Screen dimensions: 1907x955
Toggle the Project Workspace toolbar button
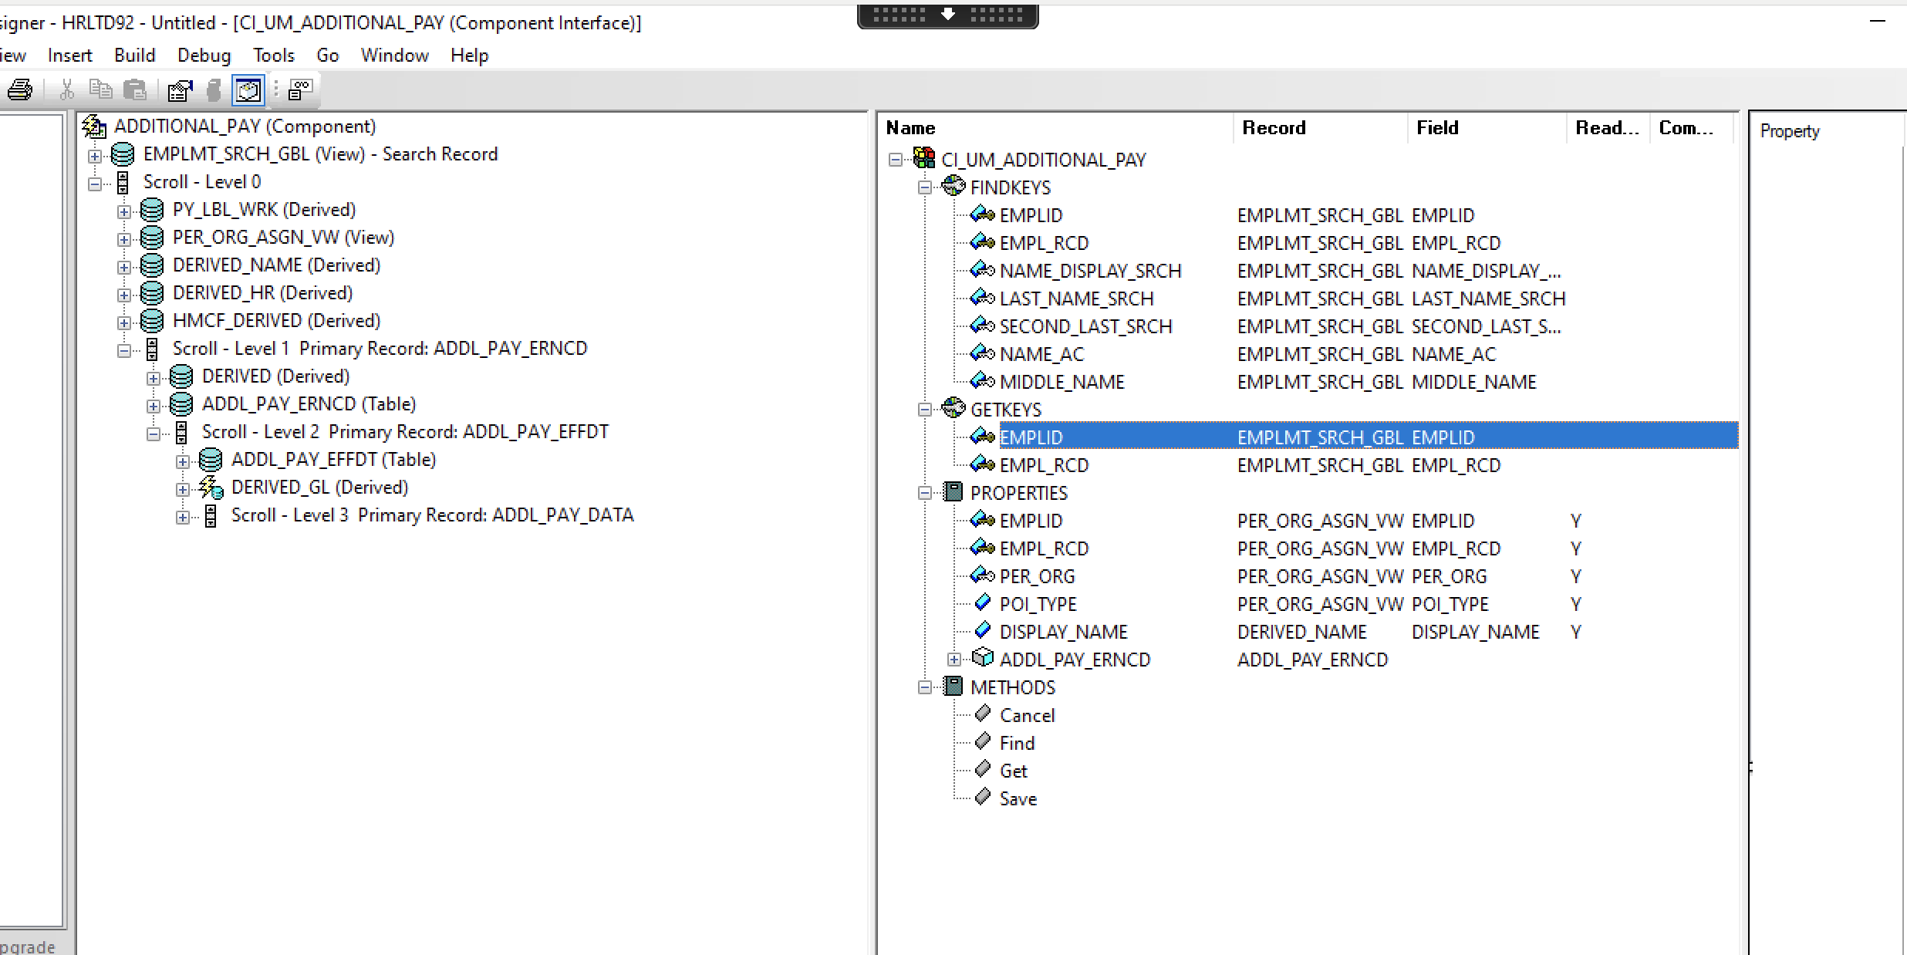(x=248, y=90)
